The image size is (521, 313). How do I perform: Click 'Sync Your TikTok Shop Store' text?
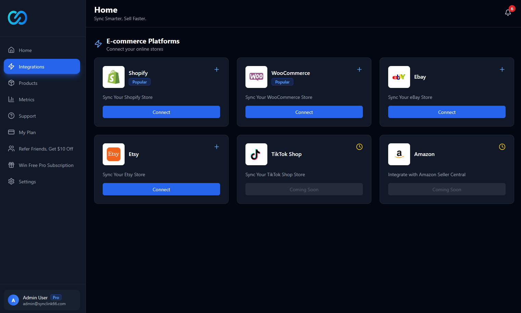(275, 174)
